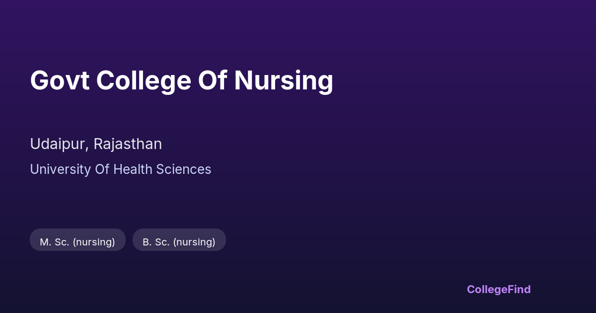Screen dimensions: 596x313
Task: Click "(nursing)" in the M. Sc. chip
Action: (x=94, y=242)
